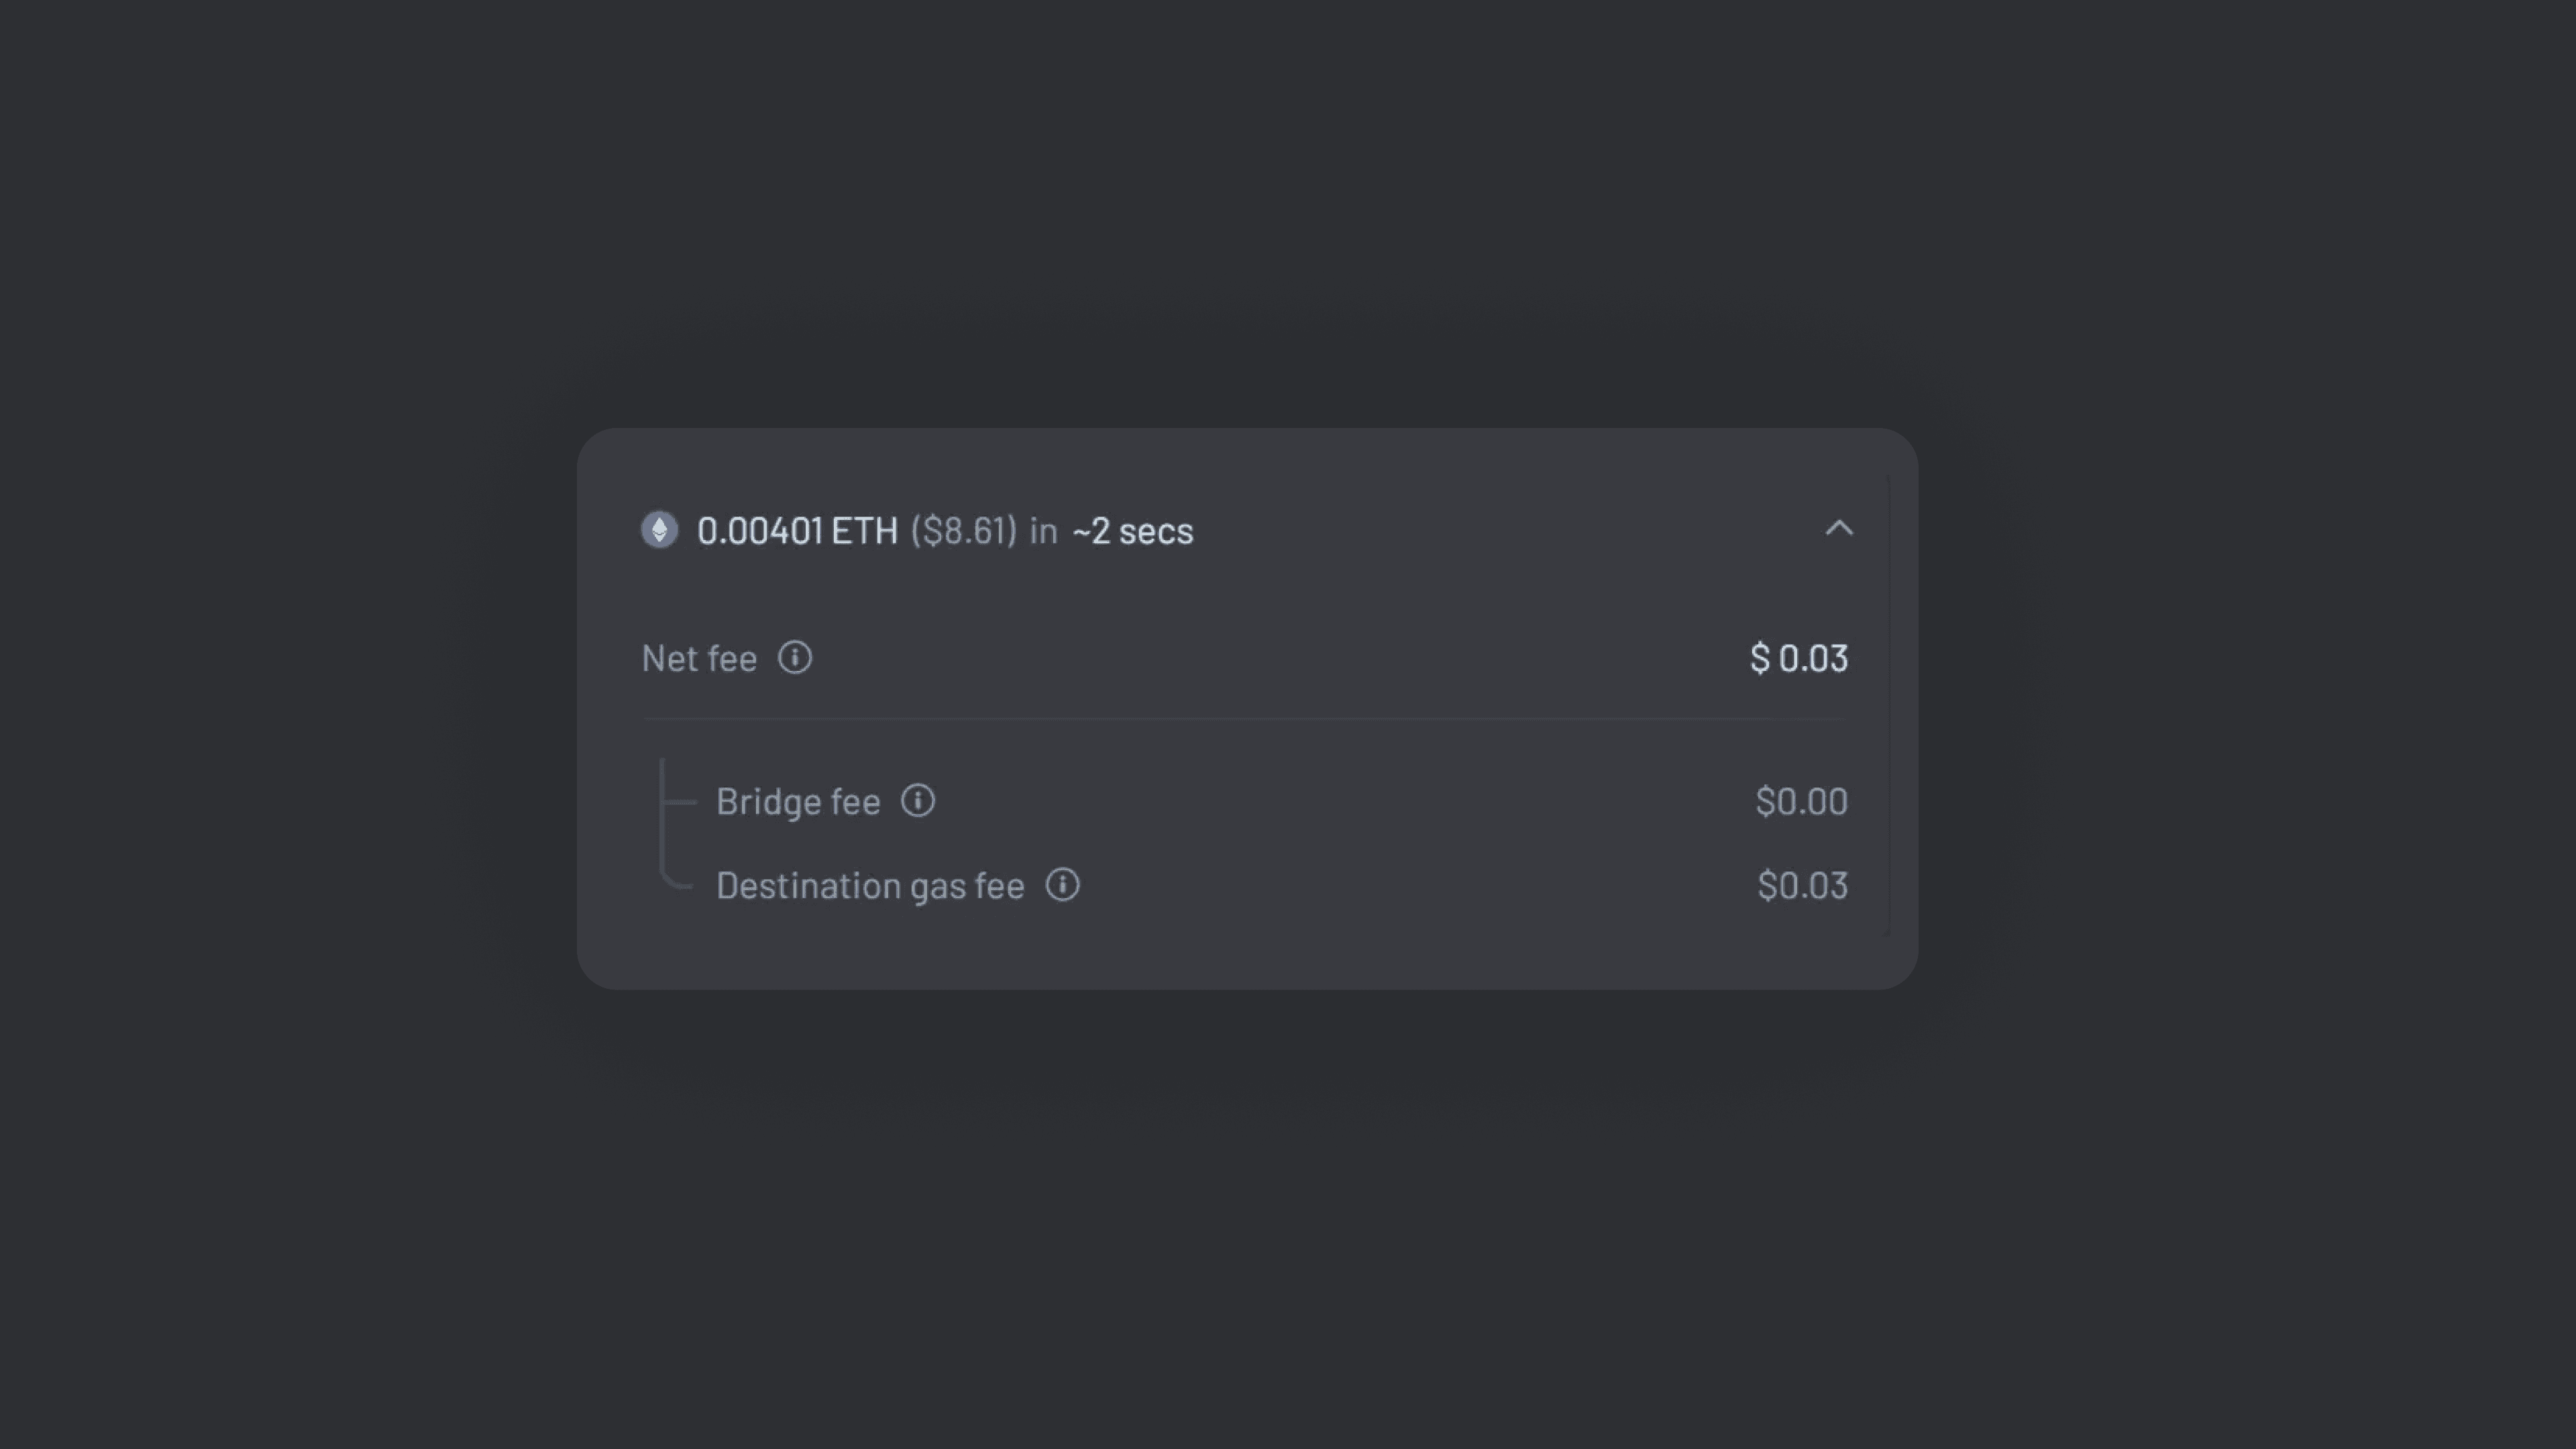Click the circular ETH token badge
This screenshot has height=1449, width=2576.
coord(660,531)
